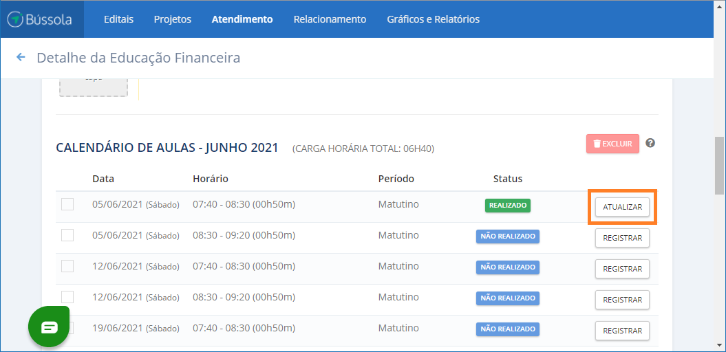726x352 pixels.
Task: Click '08:30 - 09:20 (00h50m)' in second row
Action: [244, 235]
